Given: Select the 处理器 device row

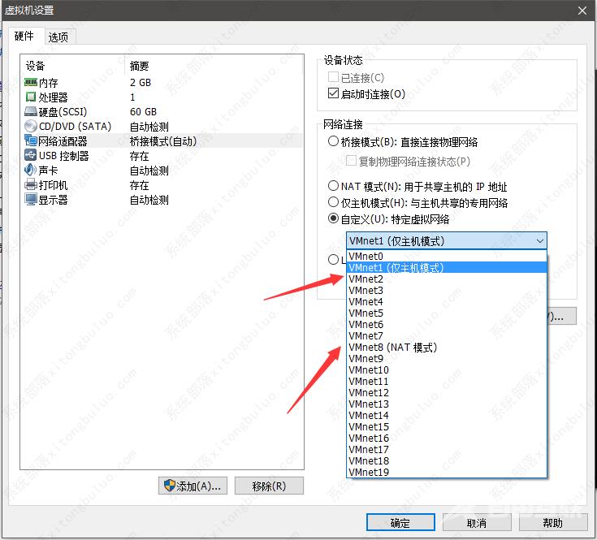Looking at the screenshot, I should click(162, 97).
